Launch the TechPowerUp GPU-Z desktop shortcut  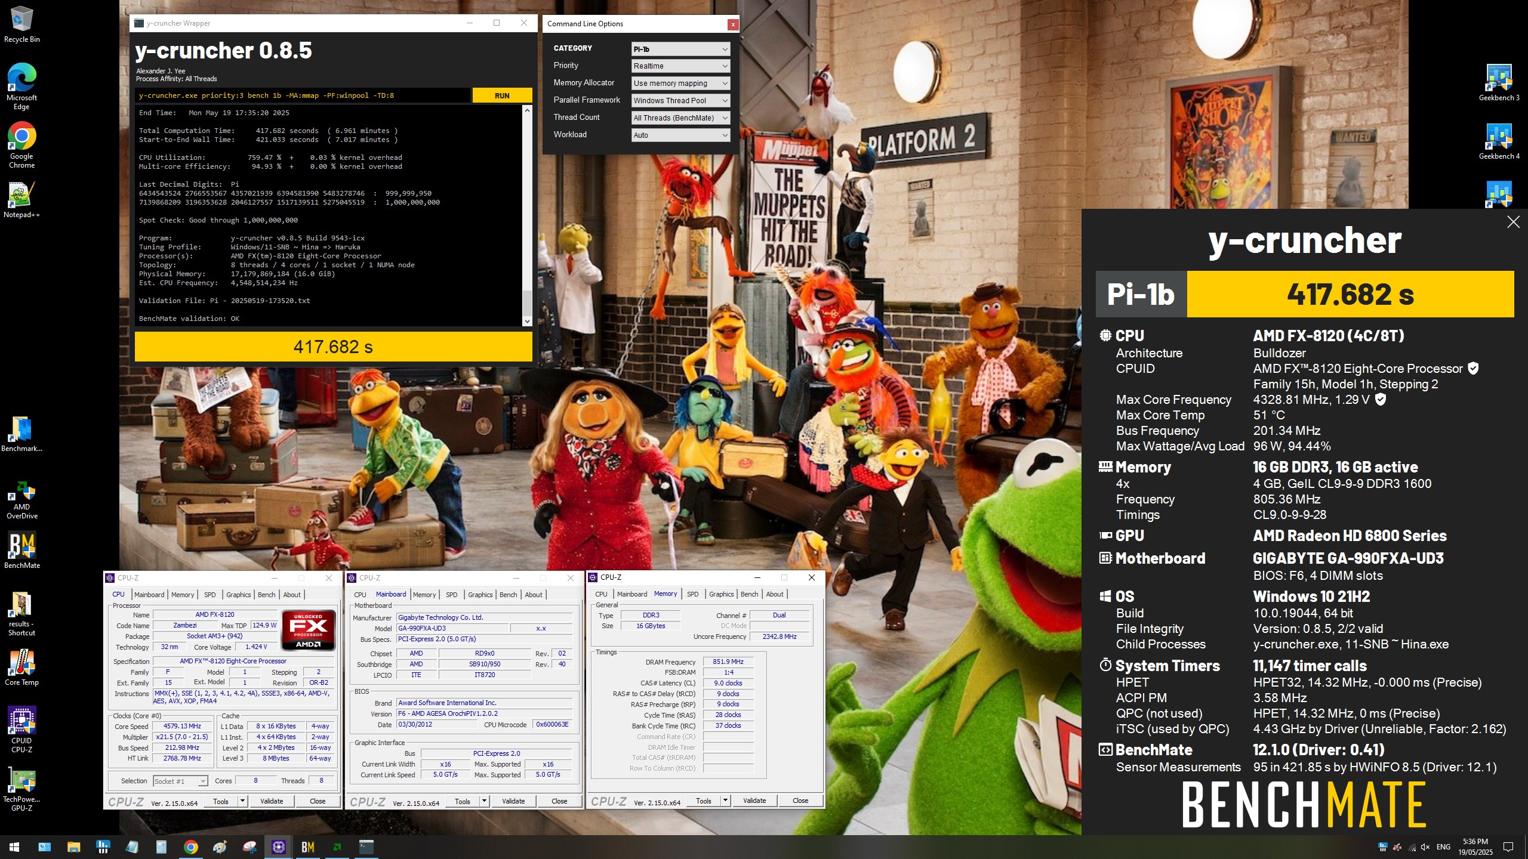[x=21, y=789]
